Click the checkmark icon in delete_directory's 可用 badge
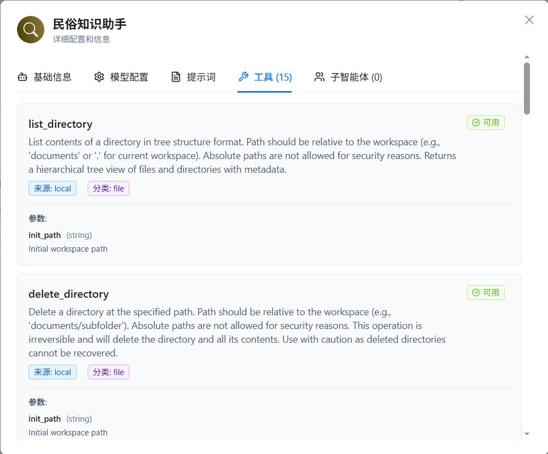This screenshot has height=454, width=548. click(x=476, y=292)
